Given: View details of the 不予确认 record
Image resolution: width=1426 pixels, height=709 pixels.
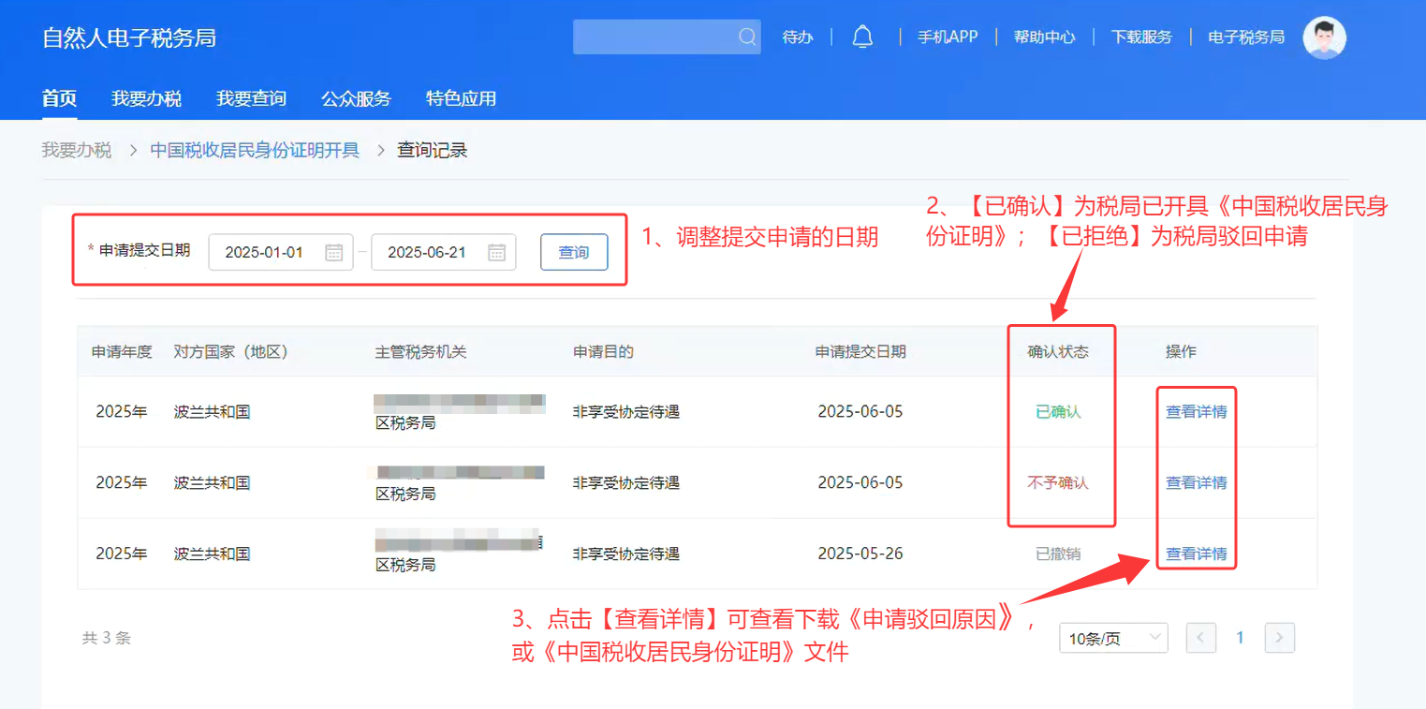Looking at the screenshot, I should click(x=1196, y=482).
